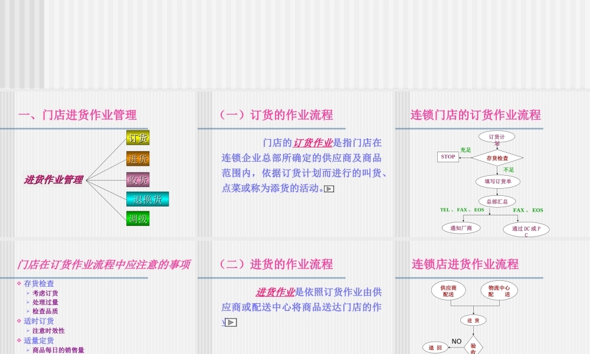Image resolution: width=590 pixels, height=354 pixels.
Task: Click the play icon in 进货的作业流程 slide
Action: tap(231, 322)
